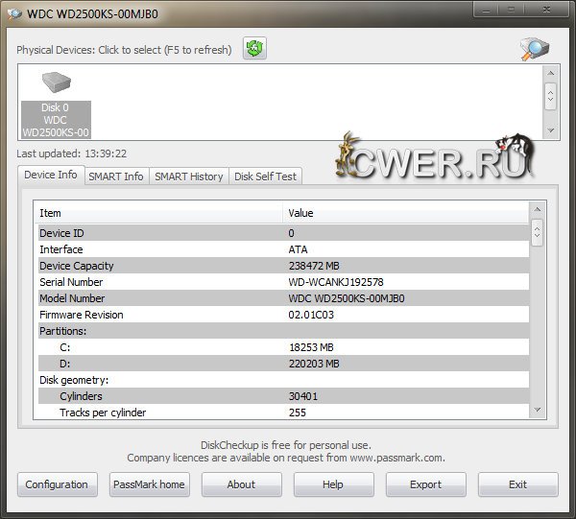Click the Value column header
Screen dimensions: 576x519
tap(405, 213)
